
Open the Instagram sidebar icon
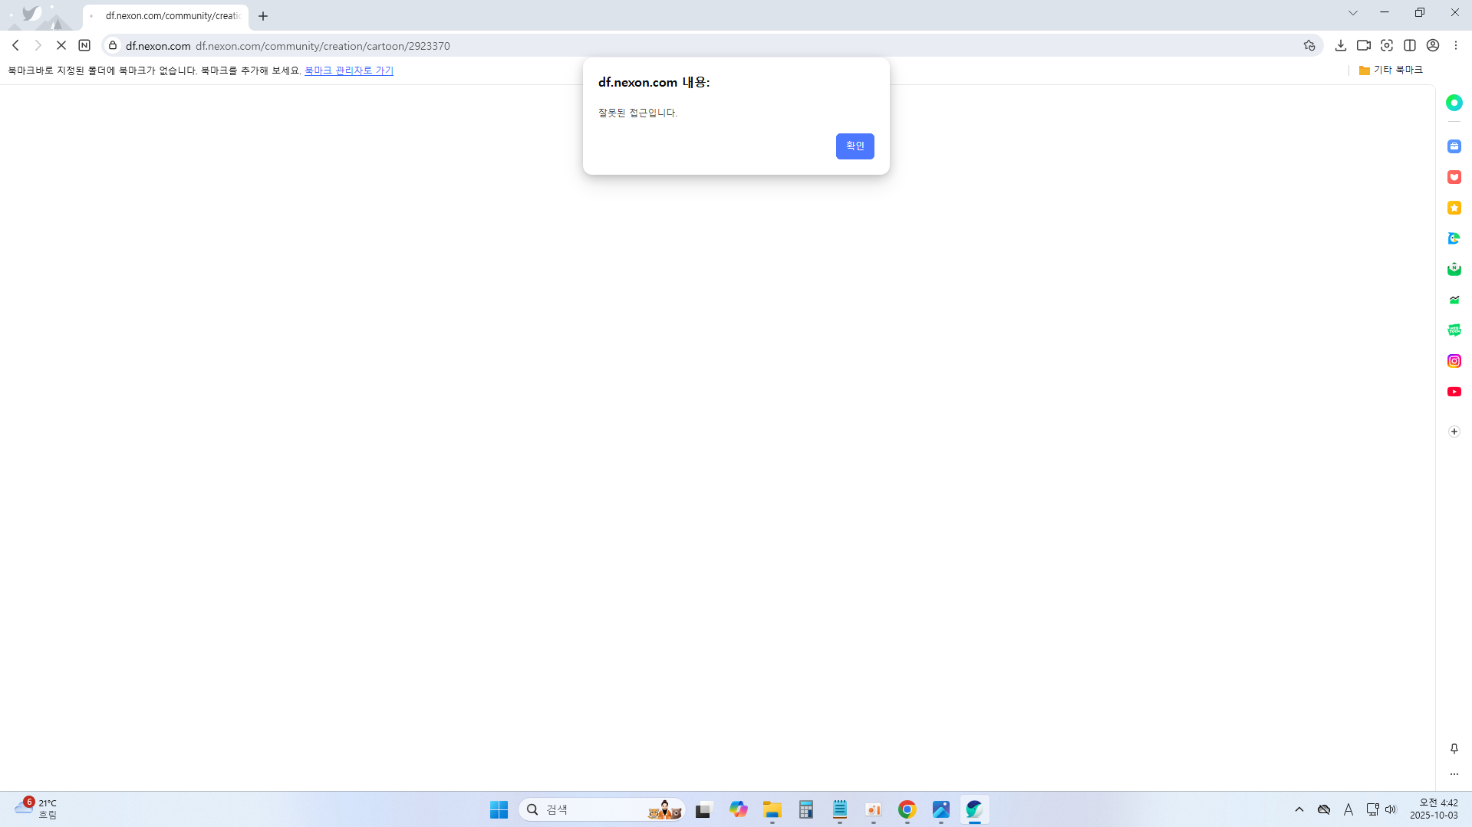(1454, 361)
